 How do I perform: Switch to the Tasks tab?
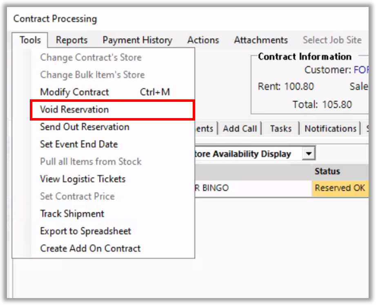[x=280, y=129]
